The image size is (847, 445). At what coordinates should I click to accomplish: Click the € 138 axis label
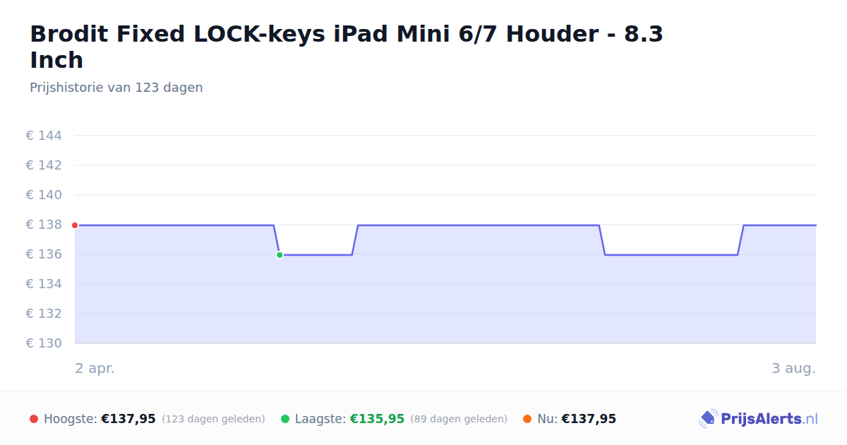click(44, 225)
